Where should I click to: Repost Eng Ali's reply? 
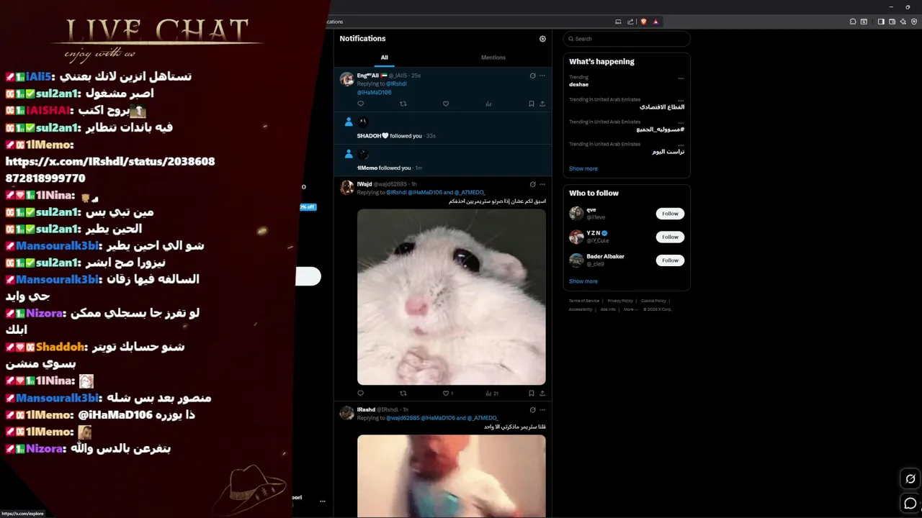403,104
